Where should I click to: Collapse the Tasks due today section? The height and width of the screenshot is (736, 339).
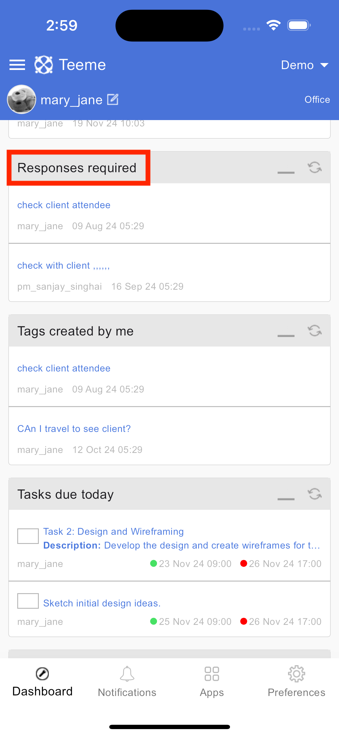tap(286, 499)
